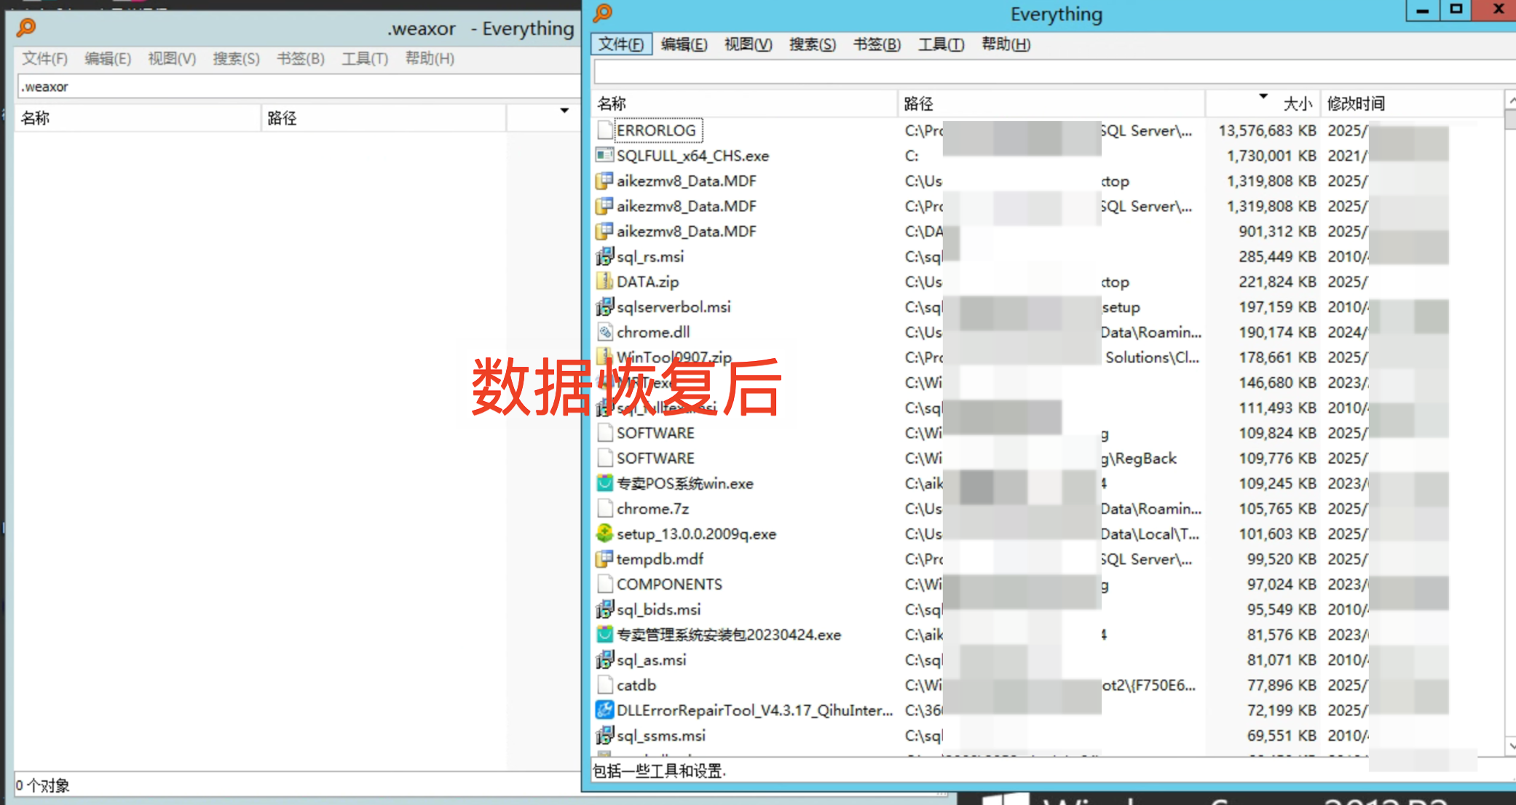Click the 1,730,001 KB size cell

click(1271, 156)
